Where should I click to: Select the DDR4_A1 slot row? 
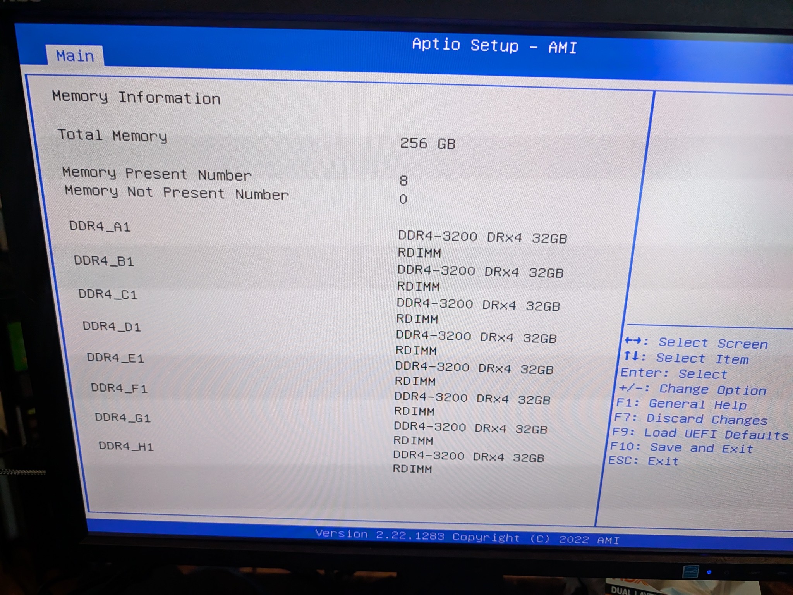(x=100, y=226)
